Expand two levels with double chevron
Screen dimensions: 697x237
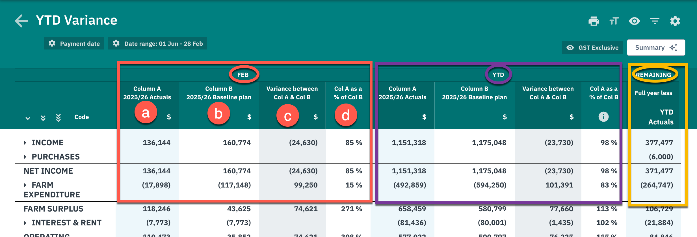pos(43,118)
